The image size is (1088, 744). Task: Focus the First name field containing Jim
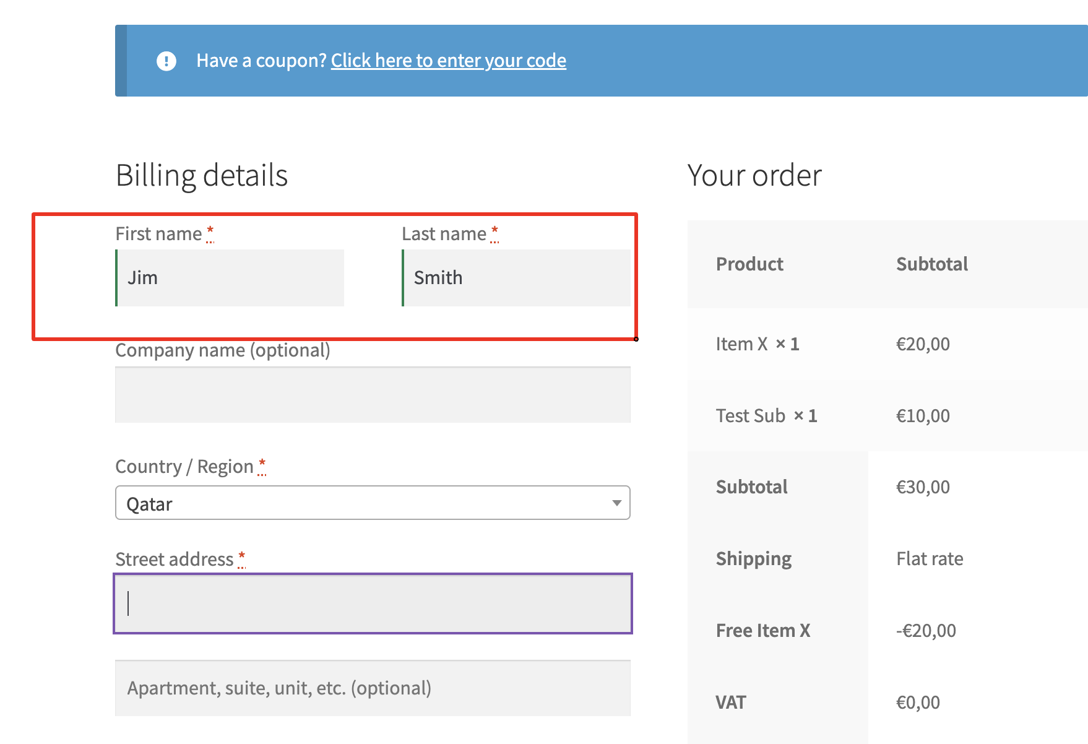point(230,278)
